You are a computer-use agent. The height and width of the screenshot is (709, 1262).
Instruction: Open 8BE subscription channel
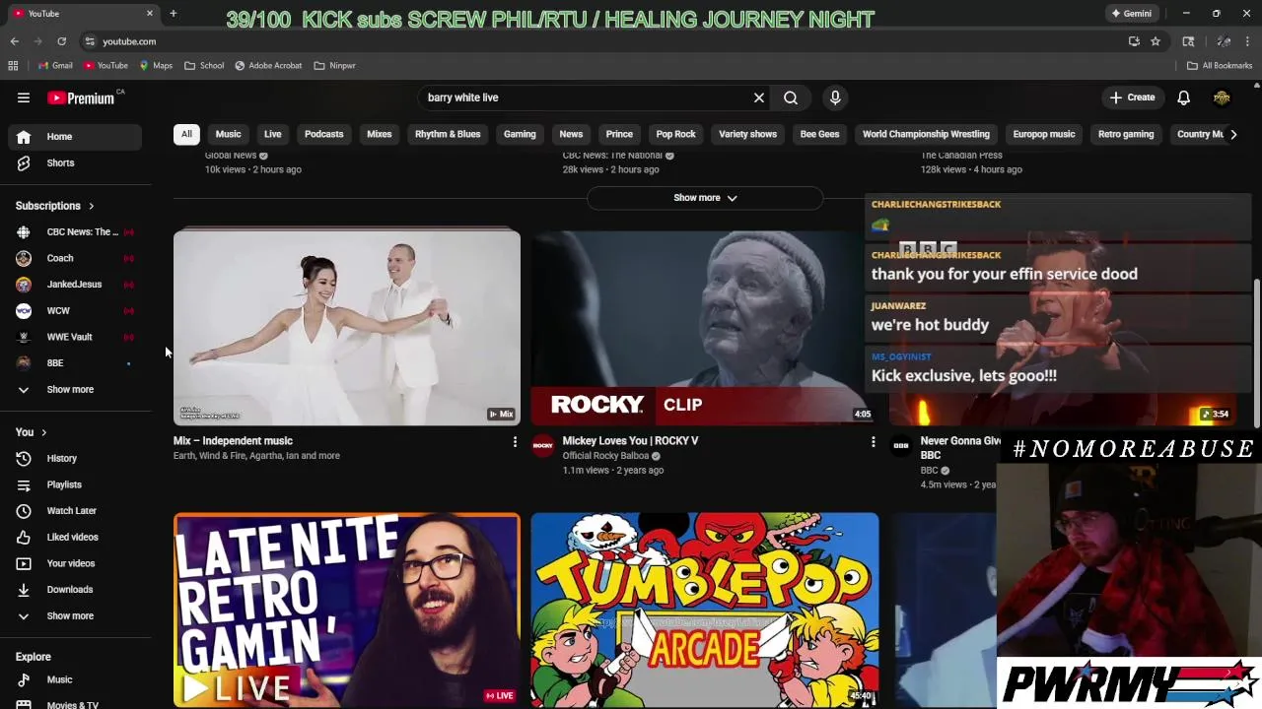[x=77, y=363]
